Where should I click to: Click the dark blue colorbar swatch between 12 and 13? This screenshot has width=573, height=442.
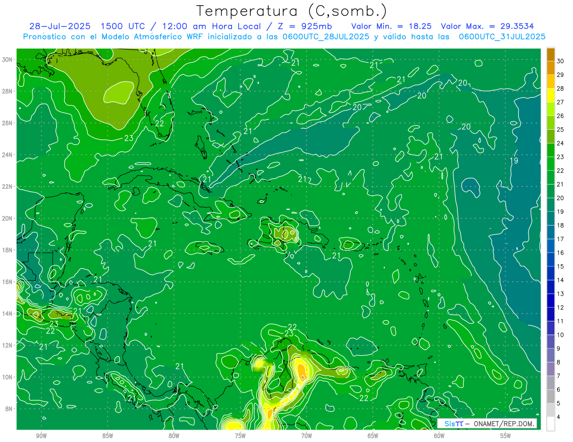[551, 301]
